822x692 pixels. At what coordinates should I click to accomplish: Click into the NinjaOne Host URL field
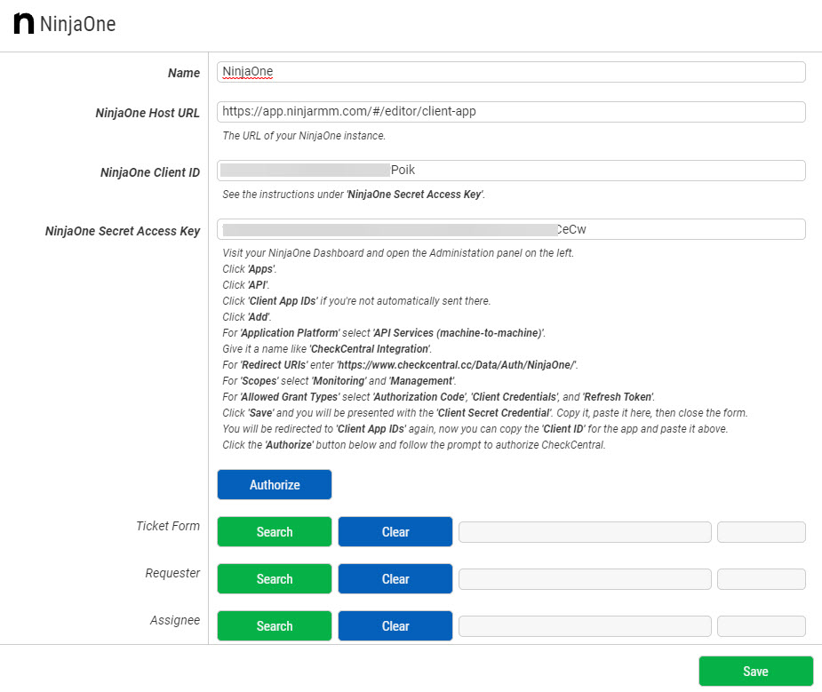(511, 112)
